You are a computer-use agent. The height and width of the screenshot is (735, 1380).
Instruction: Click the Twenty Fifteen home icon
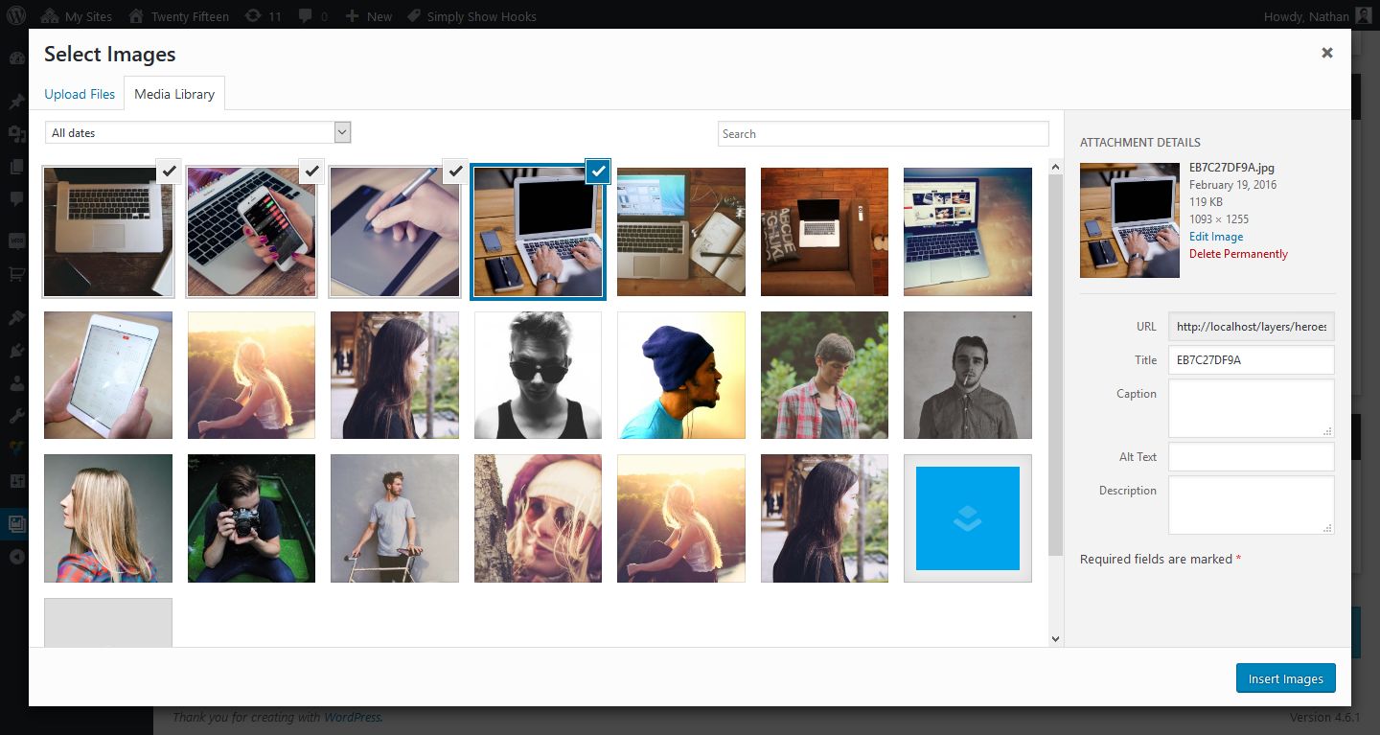pos(136,16)
